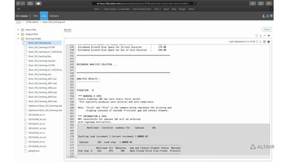The image size is (288, 162).
Task: Click the stop icon by Last Updated
Action: pyautogui.click(x=269, y=42)
